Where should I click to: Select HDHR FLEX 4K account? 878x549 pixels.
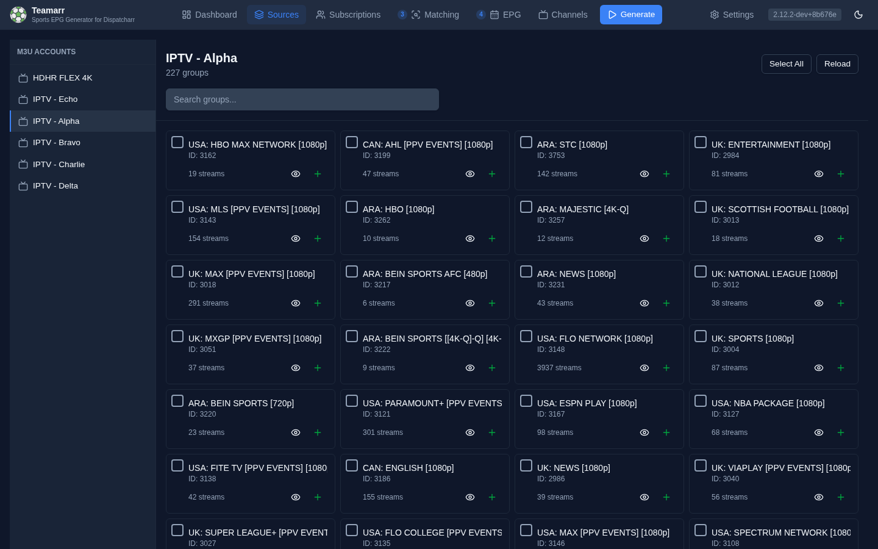[x=83, y=78]
